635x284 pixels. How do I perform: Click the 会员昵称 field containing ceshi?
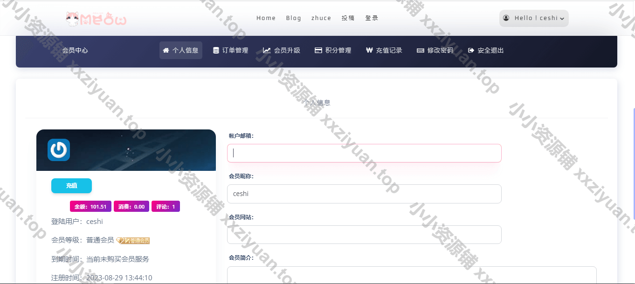[x=364, y=194]
